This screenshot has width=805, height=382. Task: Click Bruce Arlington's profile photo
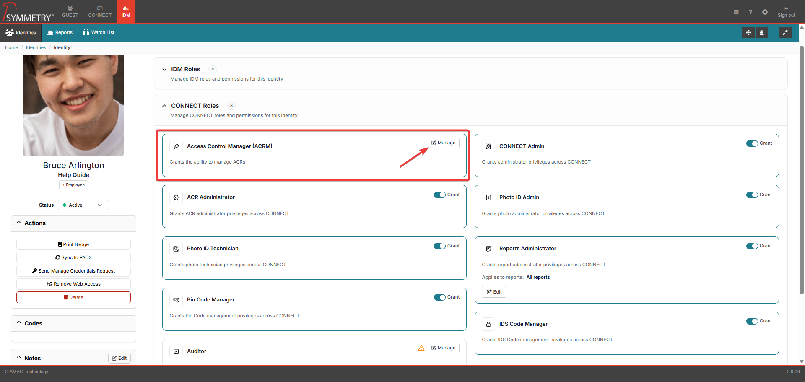(73, 105)
